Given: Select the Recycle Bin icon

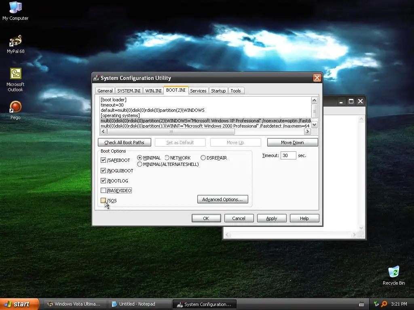Looking at the screenshot, I should pos(394,276).
